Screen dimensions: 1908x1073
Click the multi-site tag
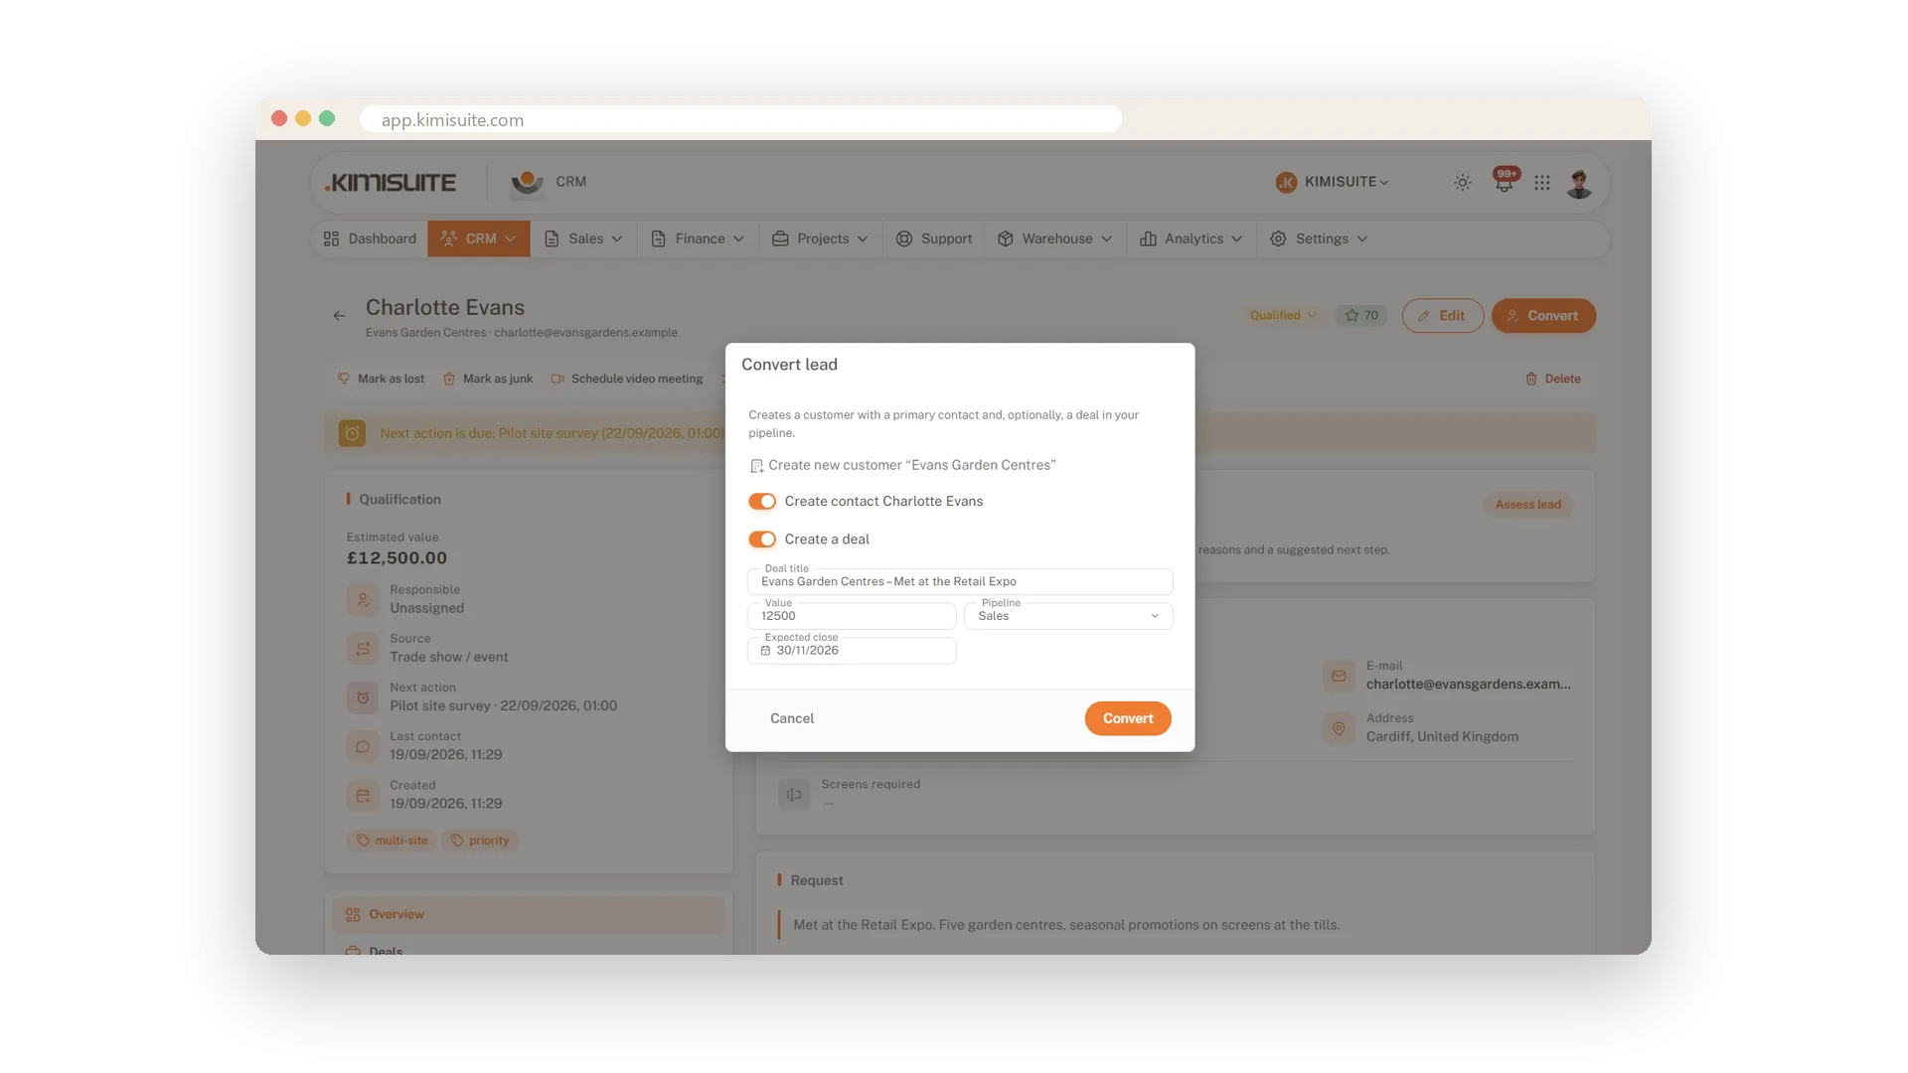pos(392,841)
